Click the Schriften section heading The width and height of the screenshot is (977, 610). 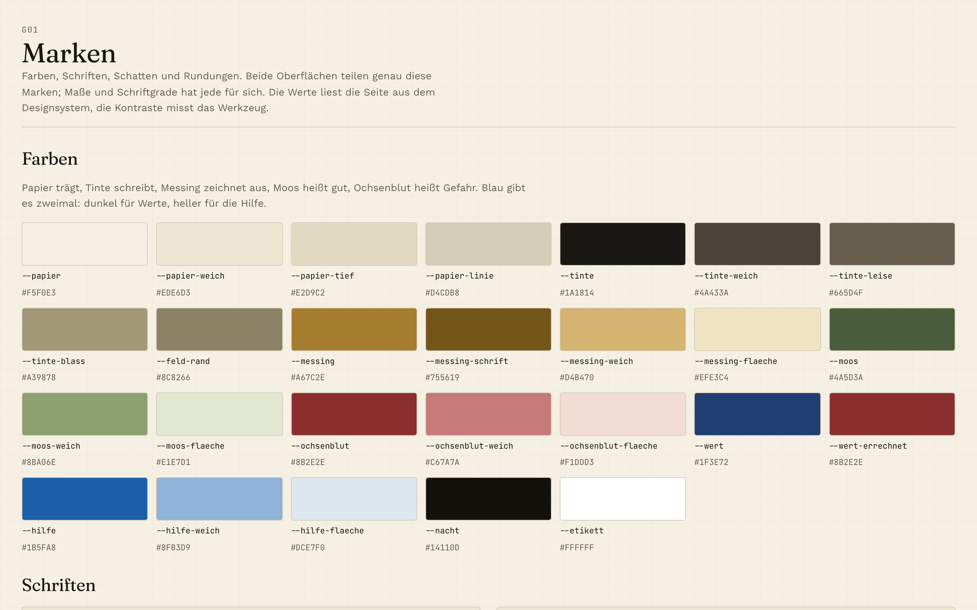[x=59, y=585]
